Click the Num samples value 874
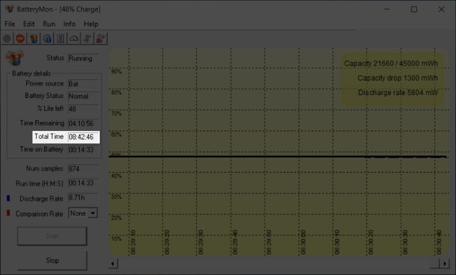456x275 pixels. pyautogui.click(x=83, y=169)
